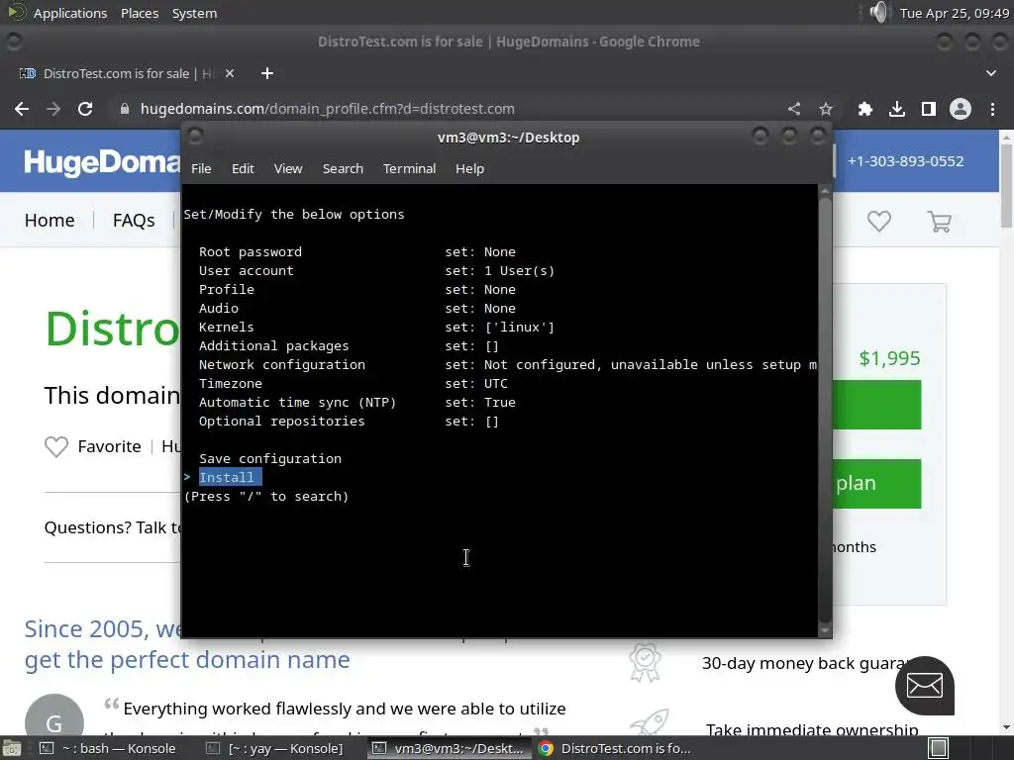
Task: Click the $1,995 price text
Action: pyautogui.click(x=889, y=358)
